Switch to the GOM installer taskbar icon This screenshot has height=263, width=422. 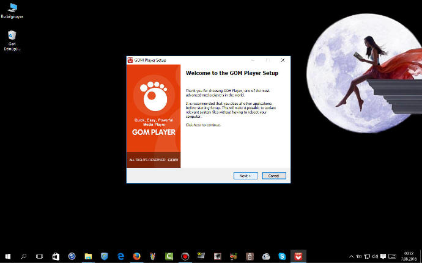298,256
